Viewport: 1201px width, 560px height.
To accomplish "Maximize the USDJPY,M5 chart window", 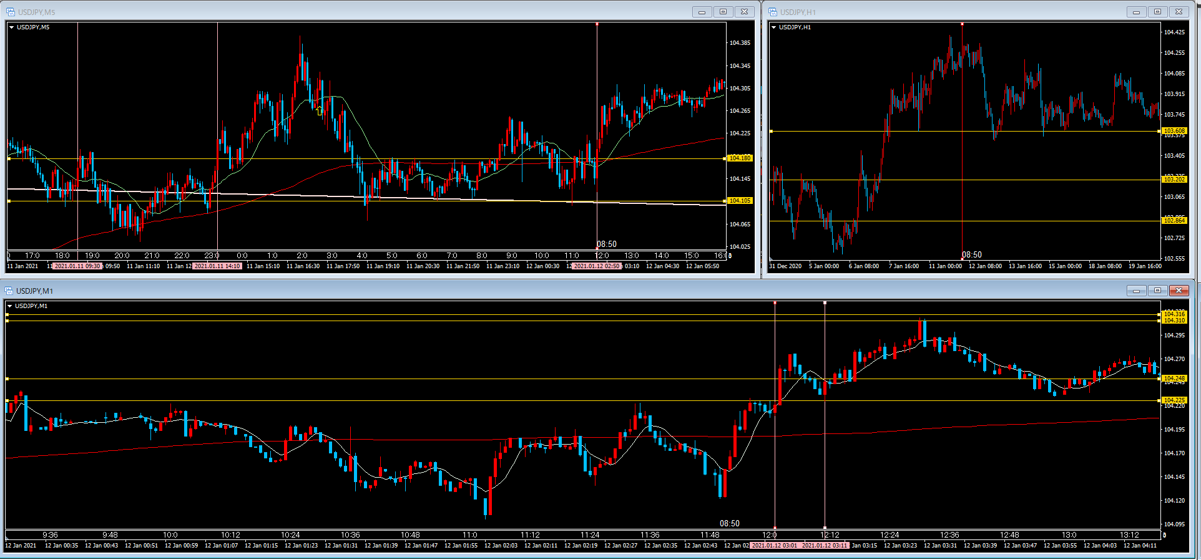I will [723, 12].
